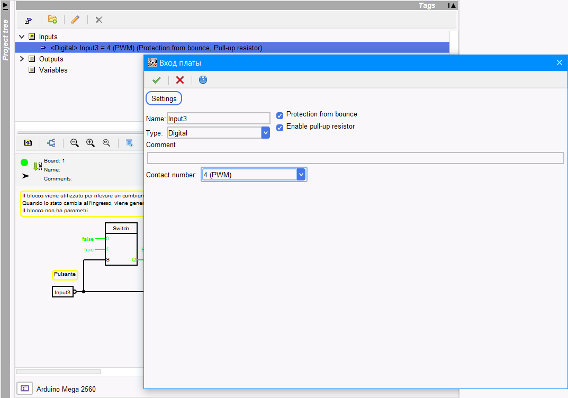Open help with the question mark icon

pos(203,80)
